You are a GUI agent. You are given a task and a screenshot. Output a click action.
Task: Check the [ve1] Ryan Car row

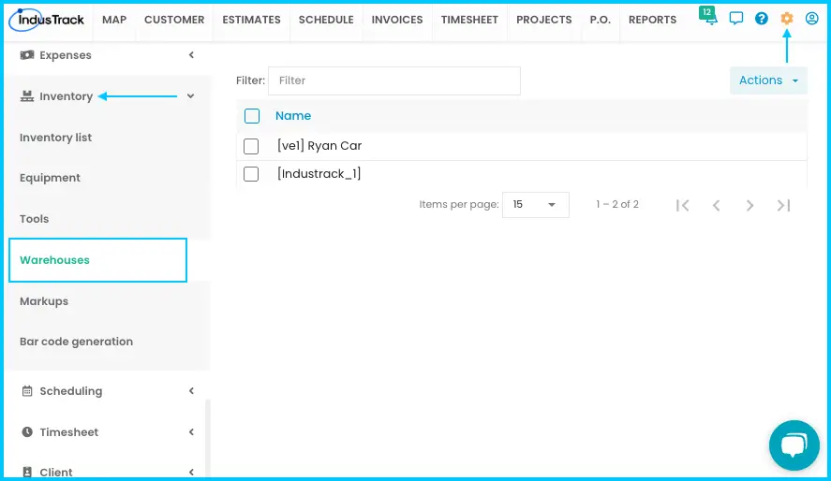(251, 146)
